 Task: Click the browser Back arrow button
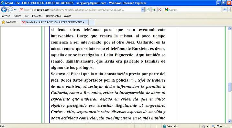coord(4,10)
